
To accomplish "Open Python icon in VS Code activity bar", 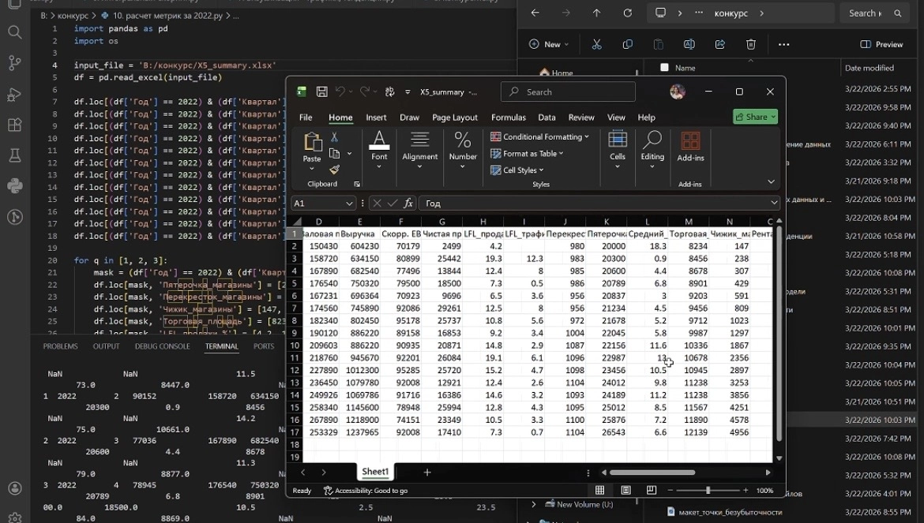I will [15, 186].
